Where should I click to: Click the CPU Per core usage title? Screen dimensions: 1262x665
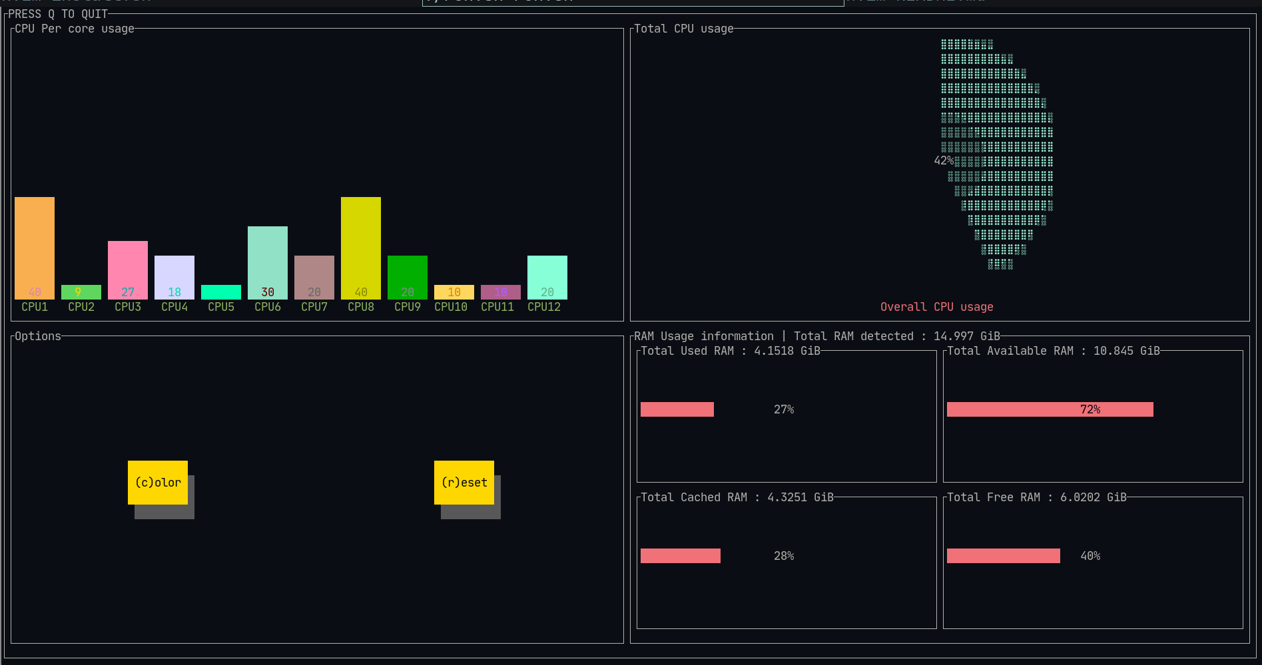pyautogui.click(x=75, y=29)
